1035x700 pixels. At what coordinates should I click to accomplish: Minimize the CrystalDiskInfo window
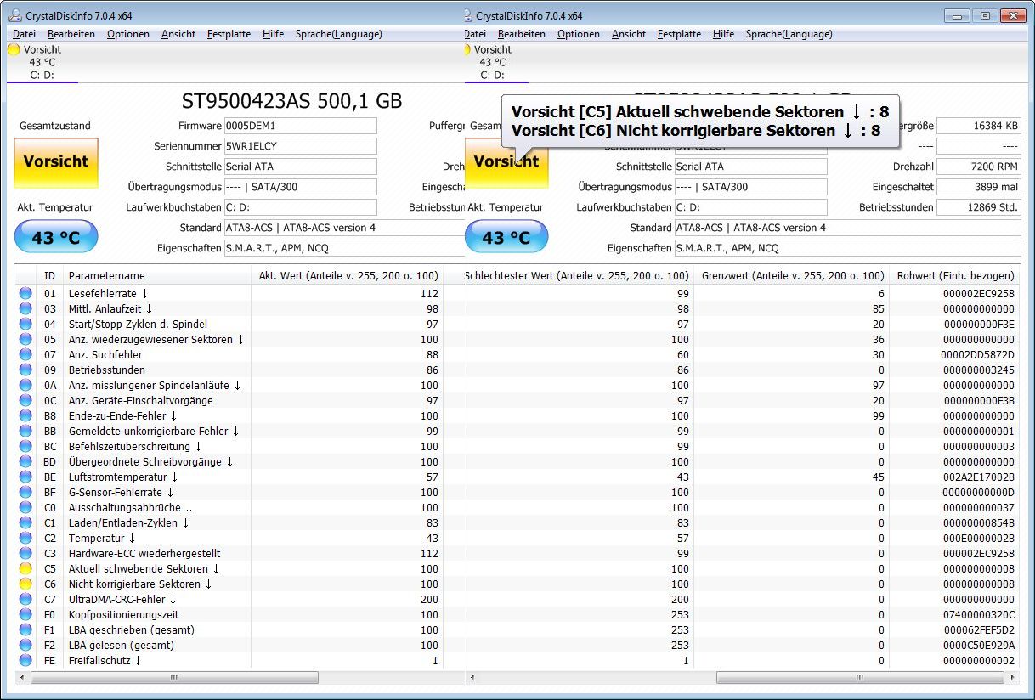point(958,15)
